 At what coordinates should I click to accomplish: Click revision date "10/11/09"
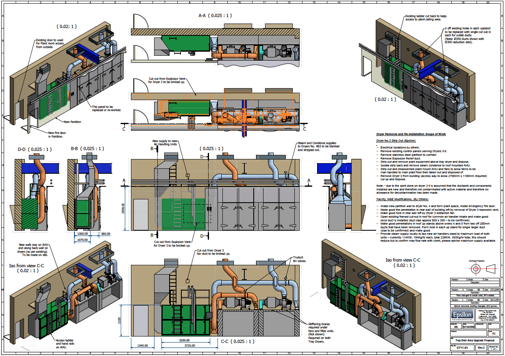[x=494, y=300]
